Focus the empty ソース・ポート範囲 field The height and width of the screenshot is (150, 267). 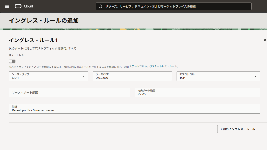[x=69, y=92]
